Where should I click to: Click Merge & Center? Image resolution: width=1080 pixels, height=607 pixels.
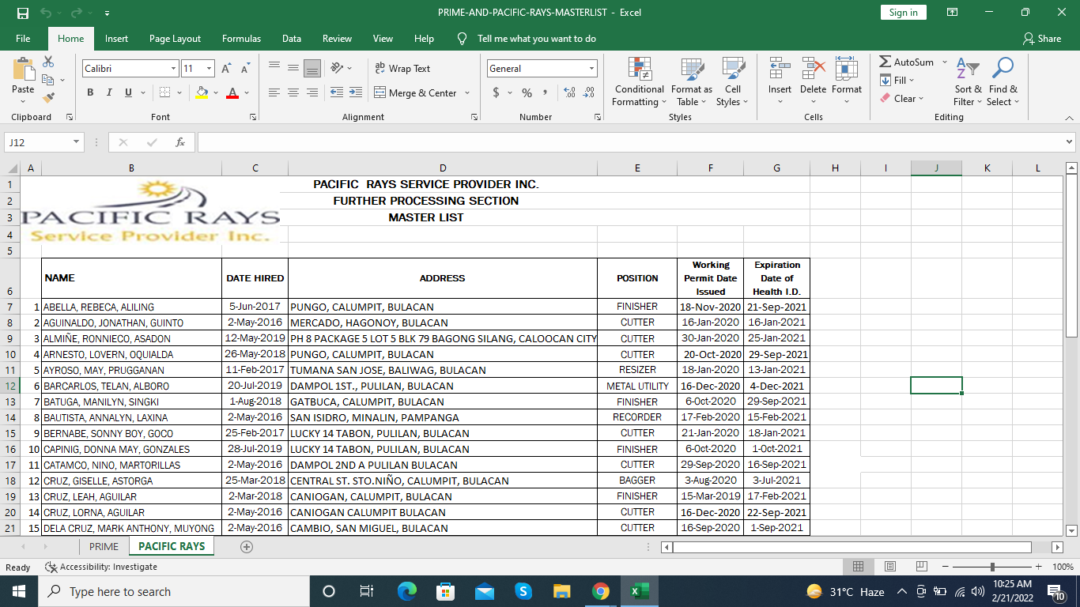(x=416, y=92)
